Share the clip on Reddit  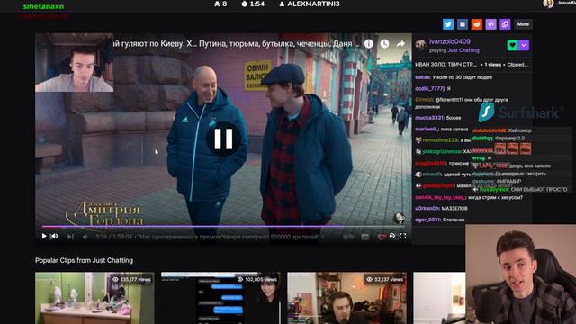pyautogui.click(x=476, y=24)
